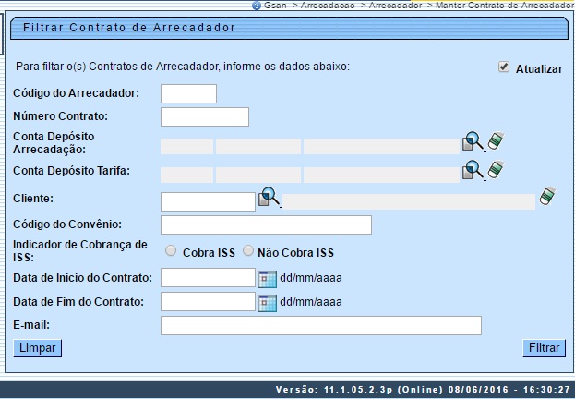
Task: Select the Cobra ISS radio option
Action: pos(171,251)
